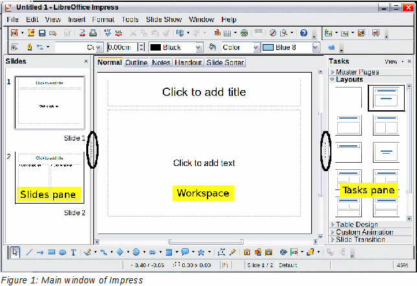Switch to the Notes tab
417x286 pixels.
(161, 62)
